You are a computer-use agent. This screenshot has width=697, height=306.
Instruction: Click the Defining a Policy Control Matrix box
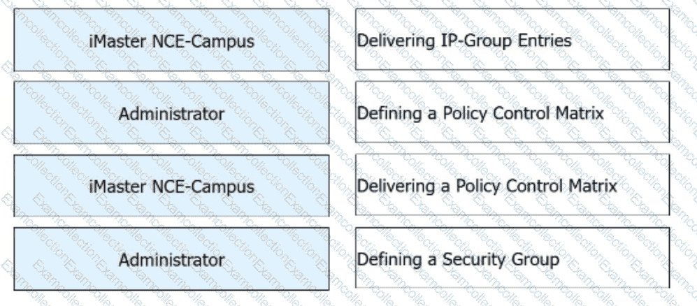pyautogui.click(x=512, y=112)
